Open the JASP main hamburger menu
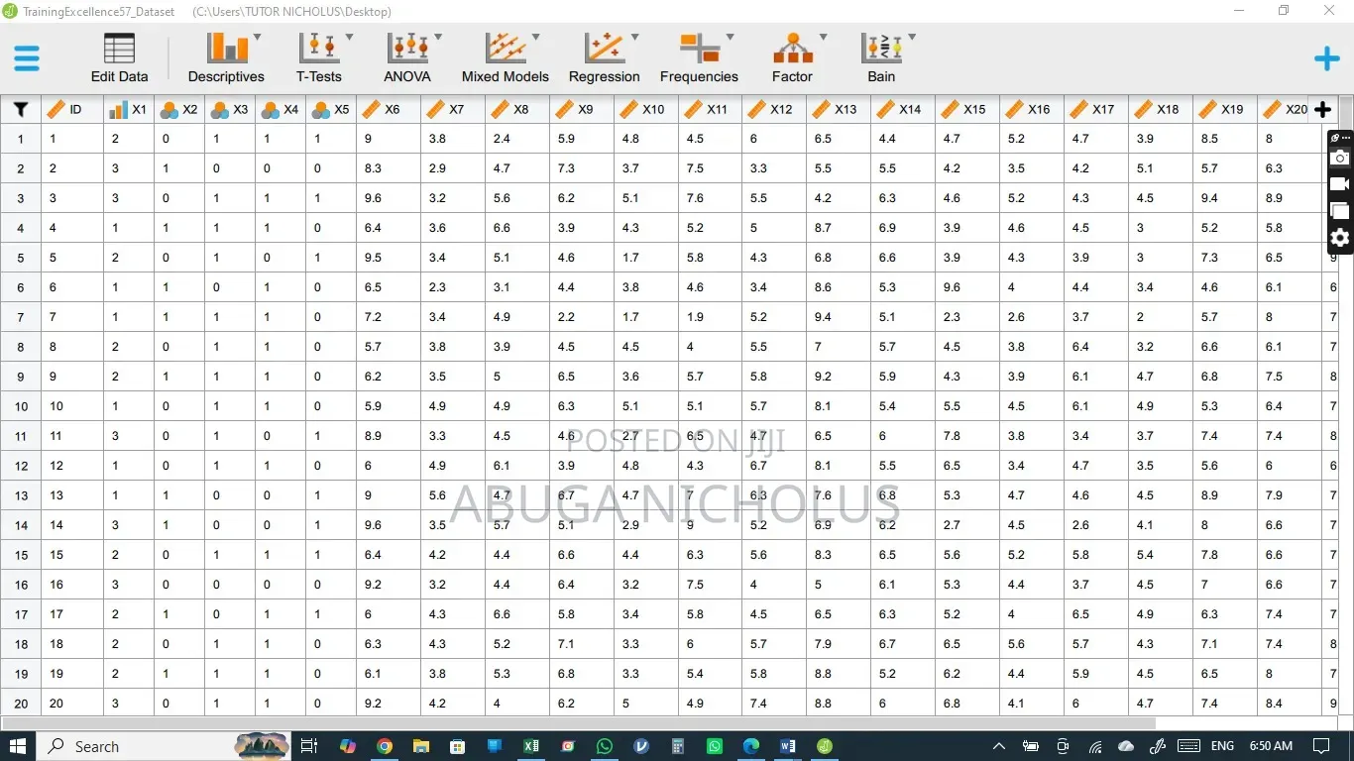Viewport: 1354px width, 761px height. 27,58
